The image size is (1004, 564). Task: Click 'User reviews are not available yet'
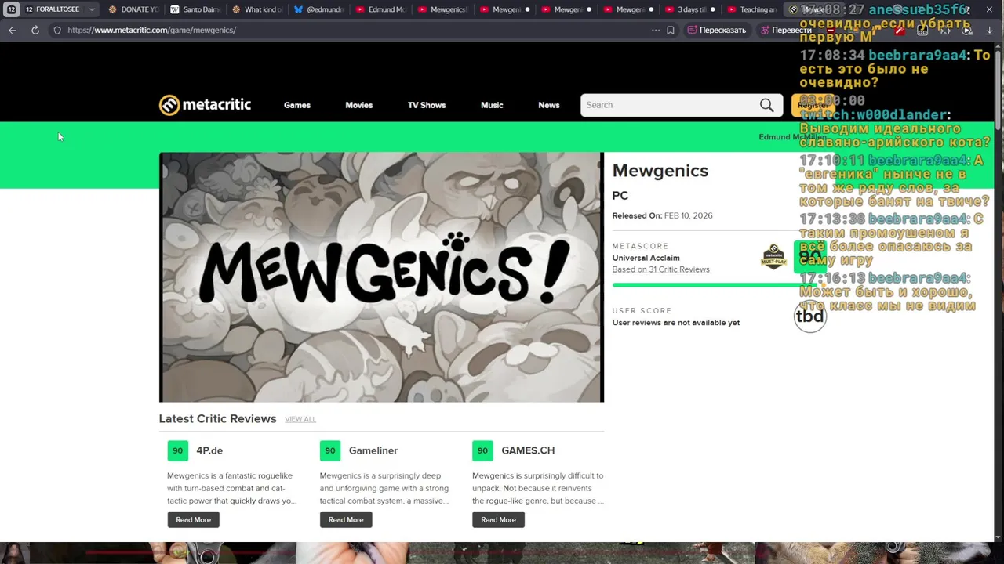coord(675,323)
